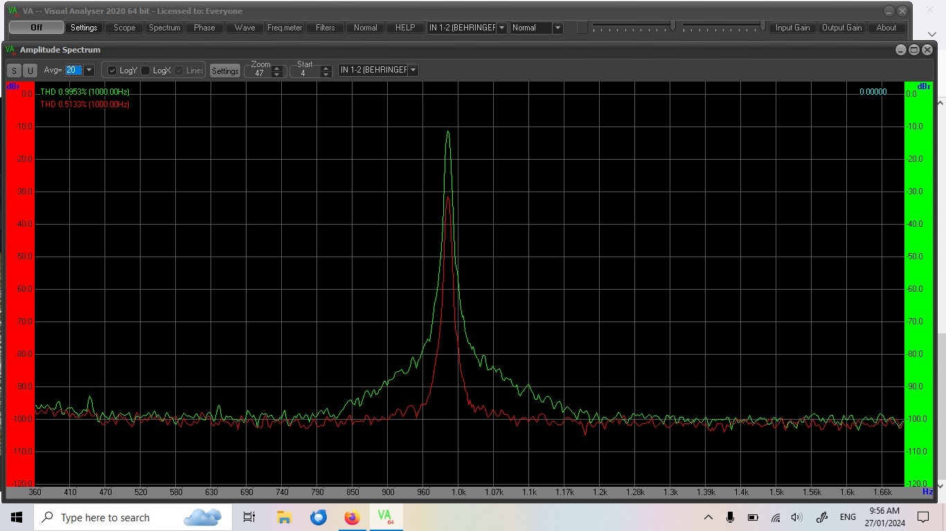Open Task View in the taskbar
946x531 pixels.
pyautogui.click(x=249, y=517)
